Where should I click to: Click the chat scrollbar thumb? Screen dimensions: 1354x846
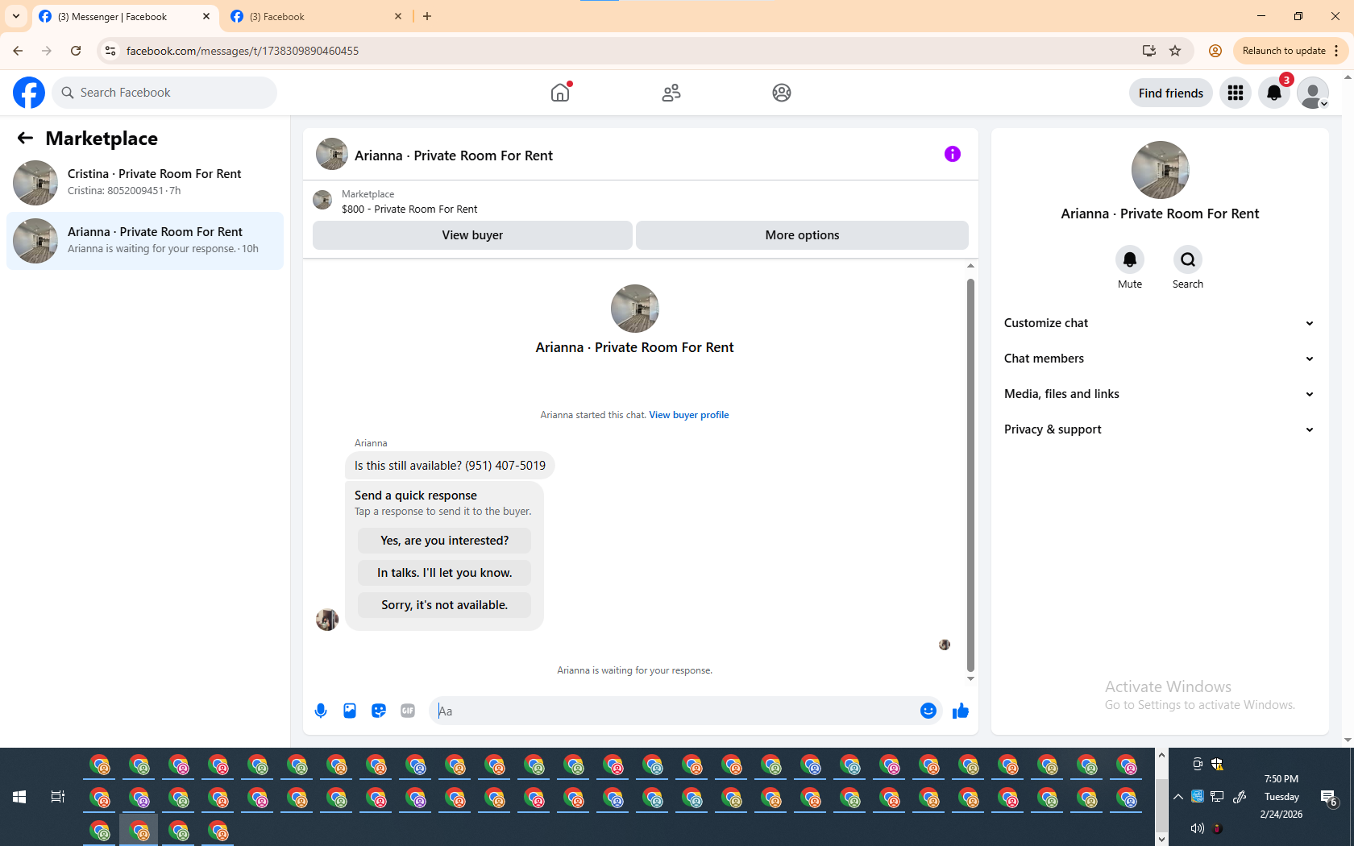(x=970, y=475)
